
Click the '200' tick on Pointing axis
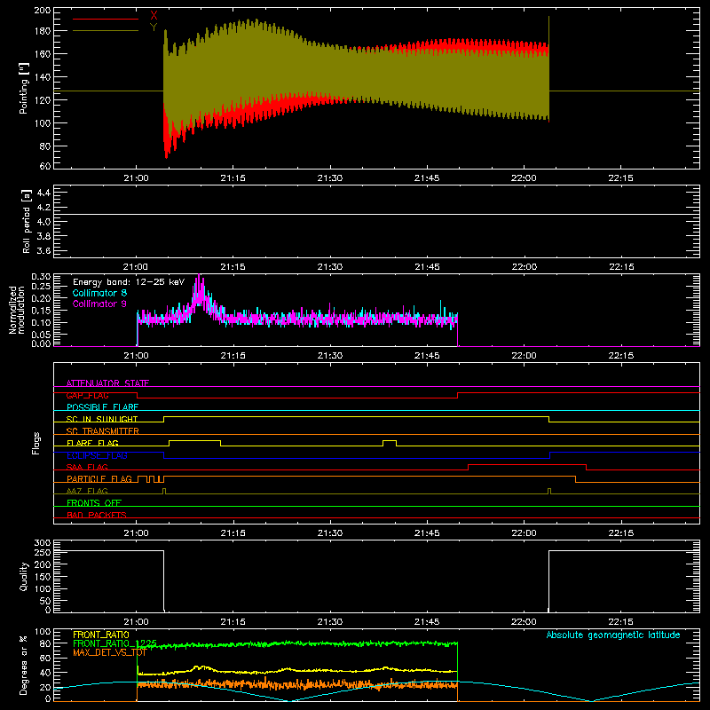pos(43,11)
